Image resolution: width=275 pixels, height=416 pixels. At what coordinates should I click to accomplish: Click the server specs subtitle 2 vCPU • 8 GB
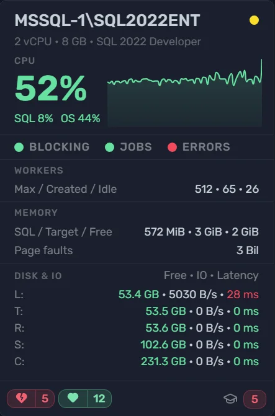[x=107, y=42]
